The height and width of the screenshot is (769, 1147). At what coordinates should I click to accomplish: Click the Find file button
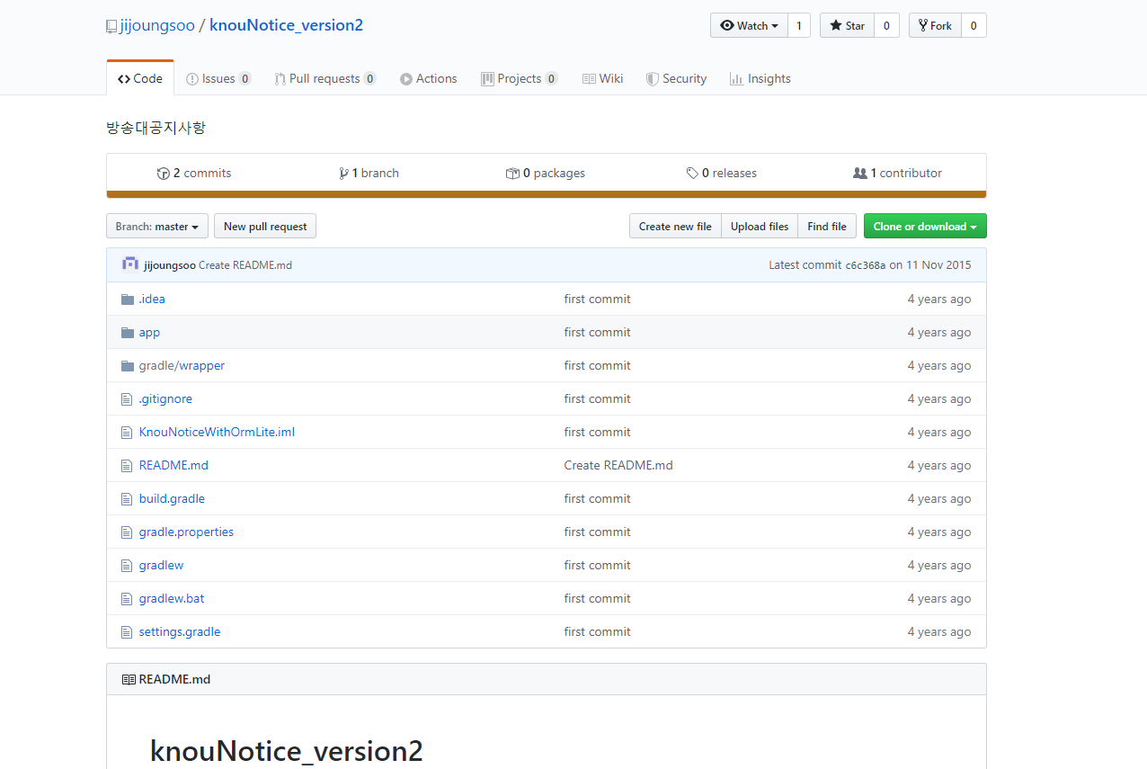[x=827, y=227]
